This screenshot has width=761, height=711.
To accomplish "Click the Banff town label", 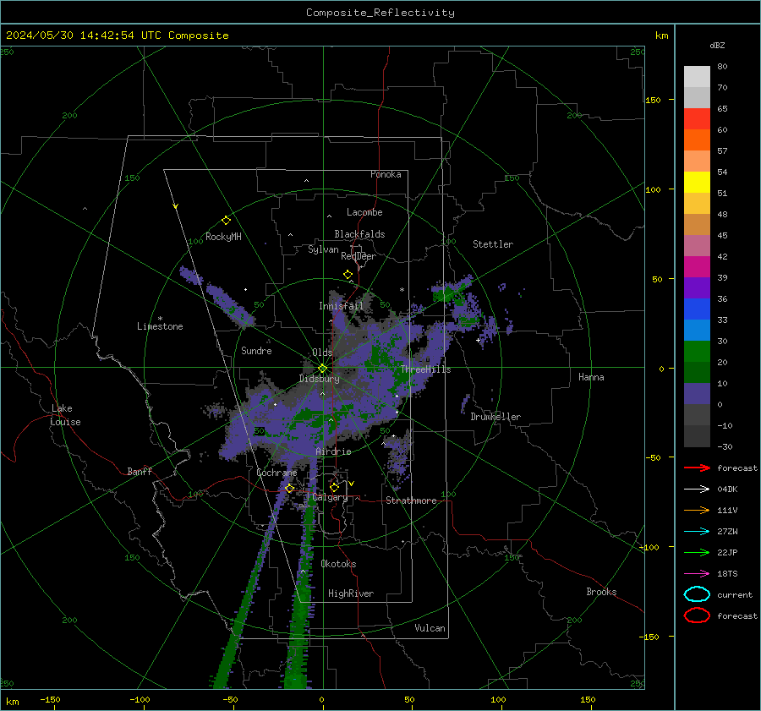I will click(x=140, y=472).
